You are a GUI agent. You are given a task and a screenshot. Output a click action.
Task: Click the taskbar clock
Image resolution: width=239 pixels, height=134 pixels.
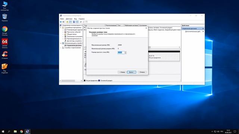click(228, 131)
